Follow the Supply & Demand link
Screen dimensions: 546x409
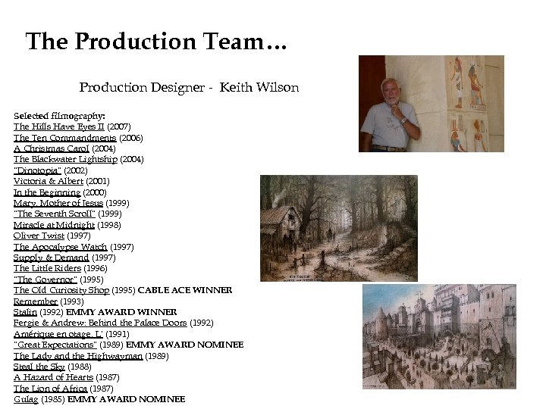52,258
